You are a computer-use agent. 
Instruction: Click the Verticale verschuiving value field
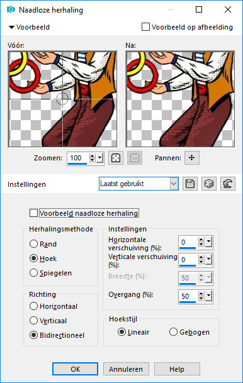pyautogui.click(x=188, y=260)
